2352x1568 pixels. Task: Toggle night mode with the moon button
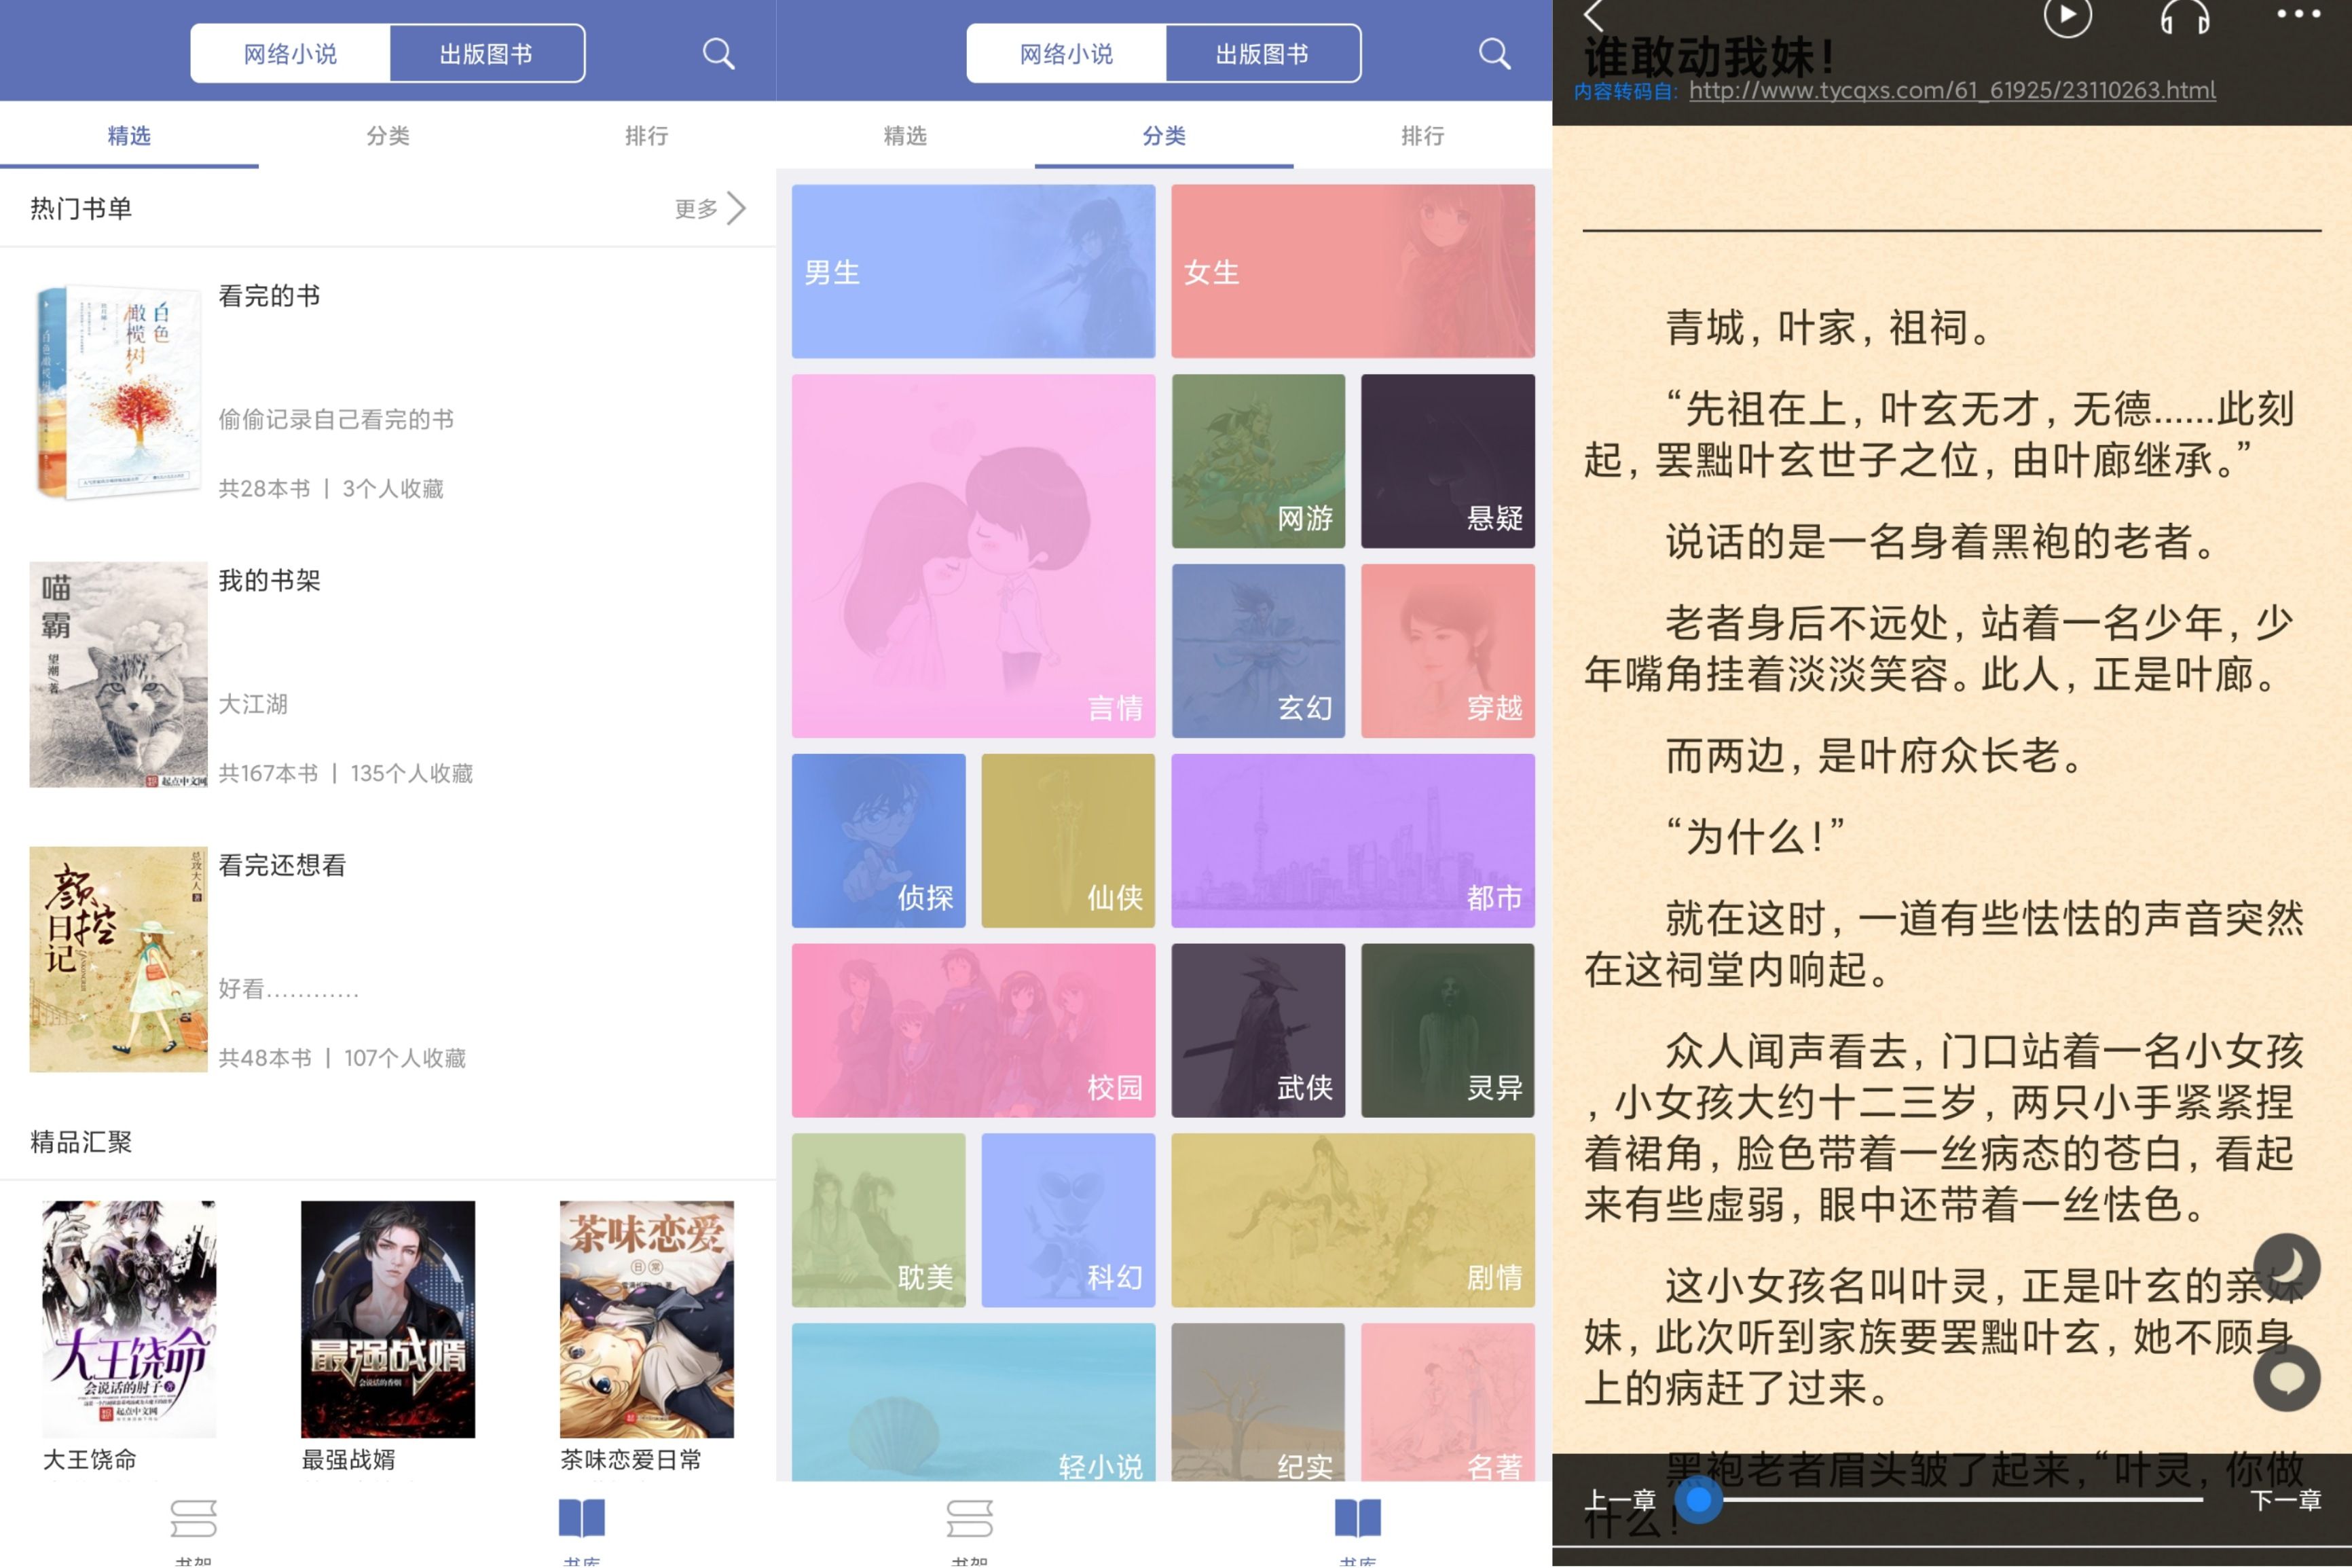coord(2286,1265)
